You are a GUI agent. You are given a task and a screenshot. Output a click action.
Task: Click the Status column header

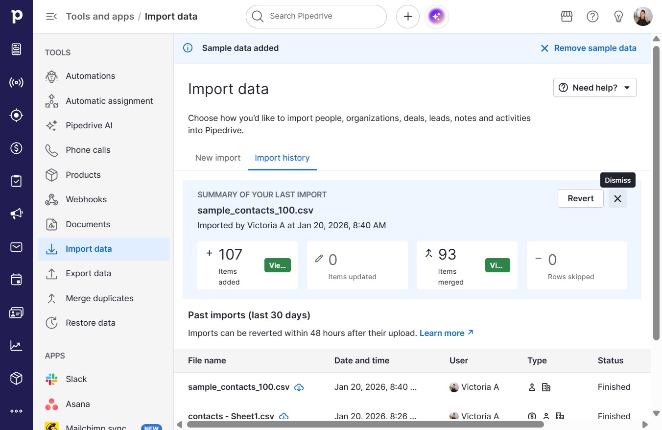[611, 360]
